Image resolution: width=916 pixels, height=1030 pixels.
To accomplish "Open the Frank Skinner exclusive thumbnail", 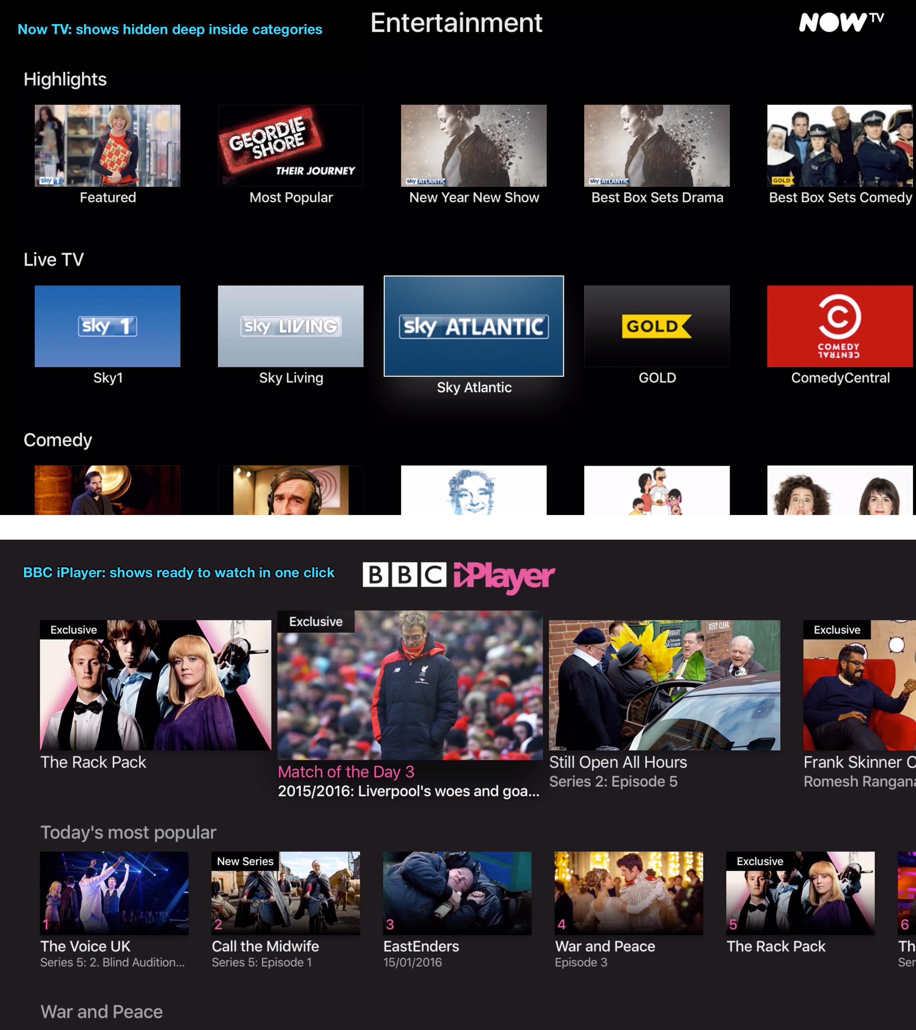I will point(859,685).
